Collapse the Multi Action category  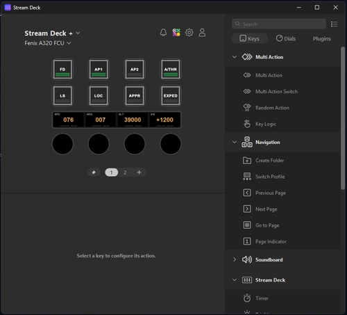click(235, 57)
